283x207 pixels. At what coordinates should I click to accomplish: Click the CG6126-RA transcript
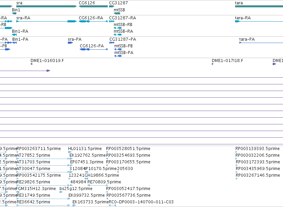coord(93,21)
